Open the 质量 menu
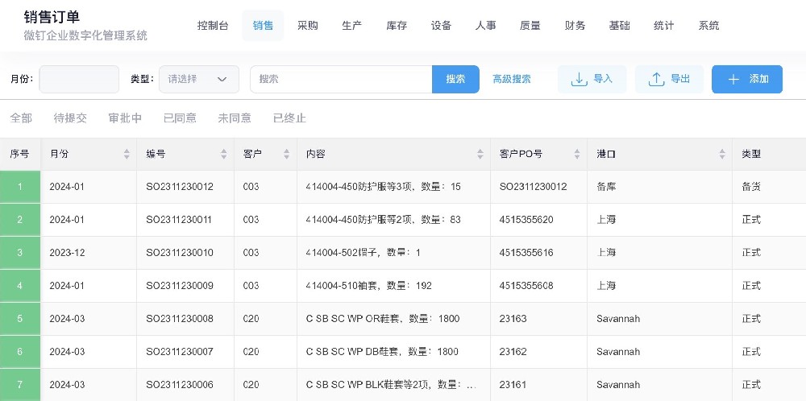The height and width of the screenshot is (401, 806). 530,26
